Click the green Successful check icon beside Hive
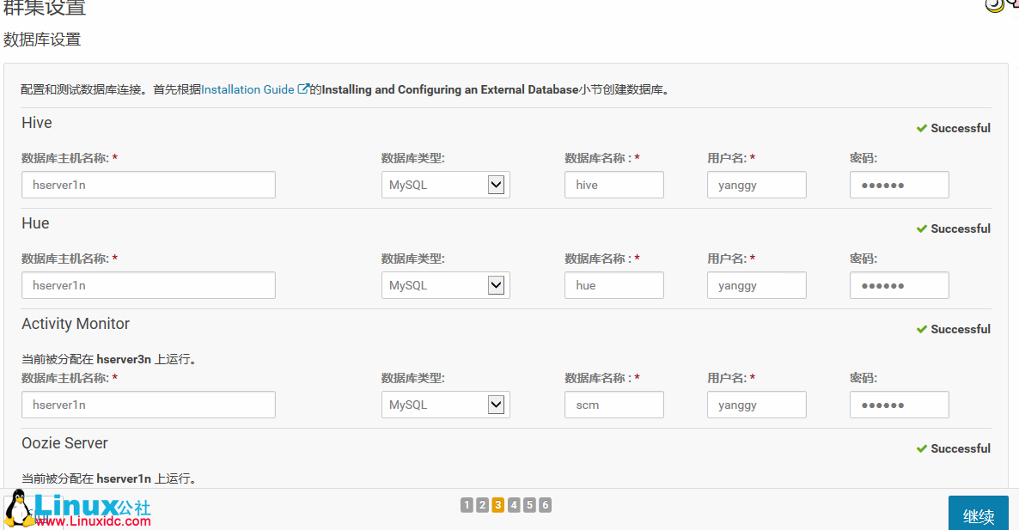This screenshot has width=1019, height=530. pos(922,127)
